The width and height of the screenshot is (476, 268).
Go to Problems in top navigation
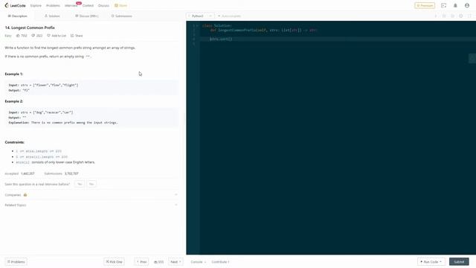point(53,5)
